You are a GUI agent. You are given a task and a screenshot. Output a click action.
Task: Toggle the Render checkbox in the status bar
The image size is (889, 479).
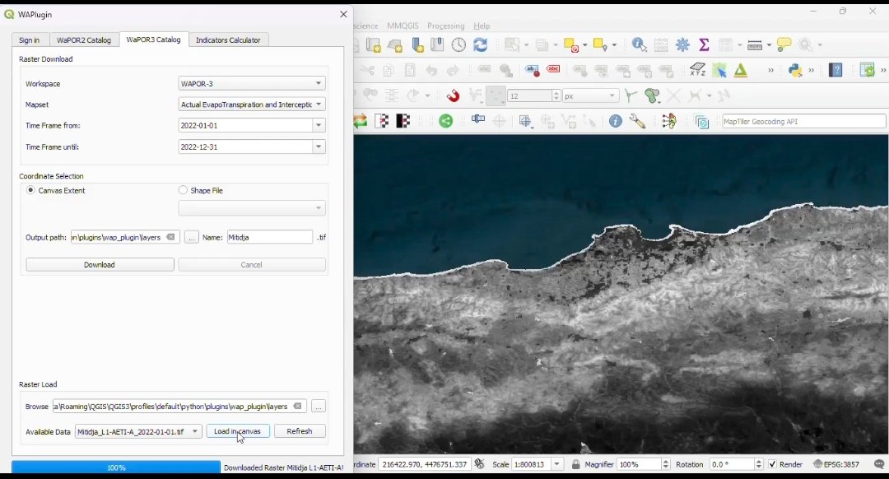[x=771, y=463]
